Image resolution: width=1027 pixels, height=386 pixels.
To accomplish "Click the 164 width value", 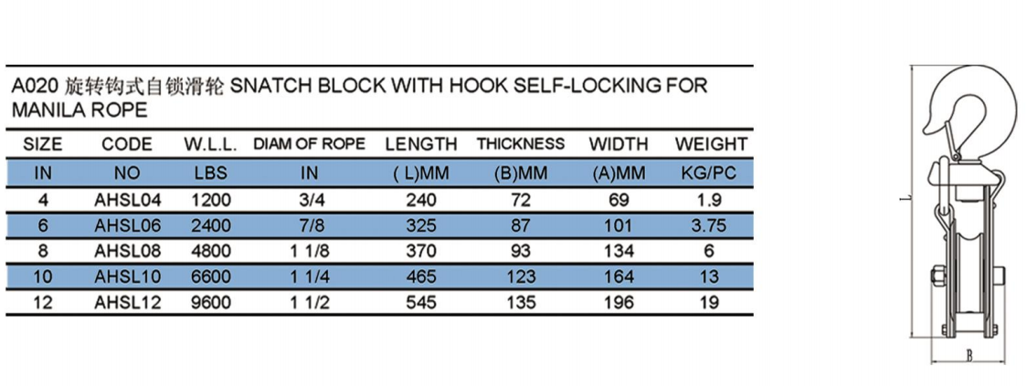I will click(619, 276).
